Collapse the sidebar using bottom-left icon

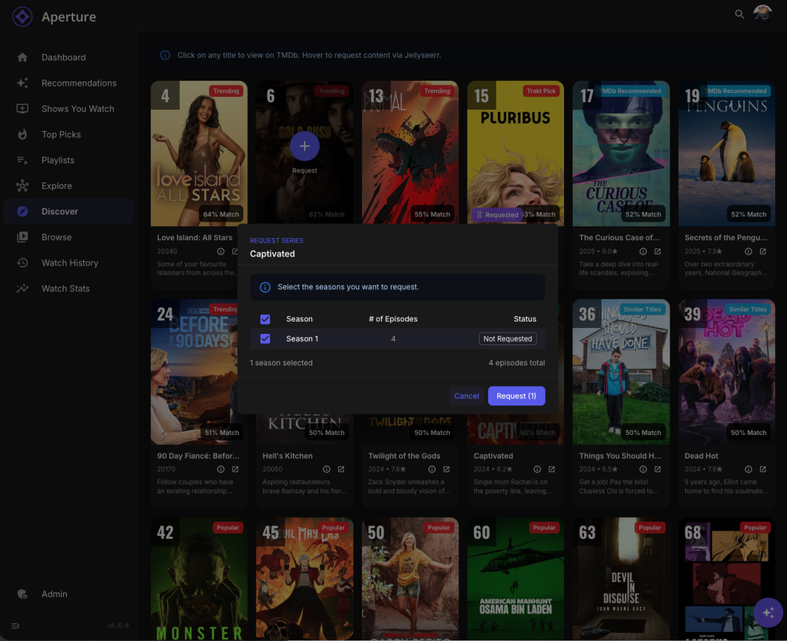[16, 626]
